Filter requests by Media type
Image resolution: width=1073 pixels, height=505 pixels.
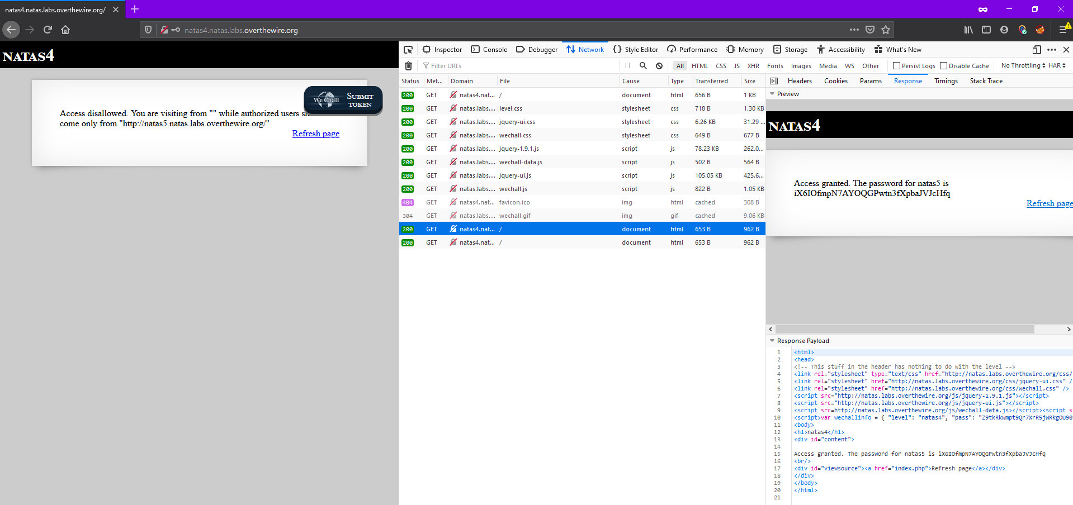pos(828,66)
